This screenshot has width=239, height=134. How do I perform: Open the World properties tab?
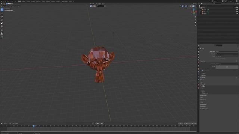(x=198, y=63)
